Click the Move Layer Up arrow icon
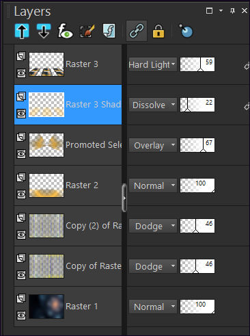 pos(22,31)
